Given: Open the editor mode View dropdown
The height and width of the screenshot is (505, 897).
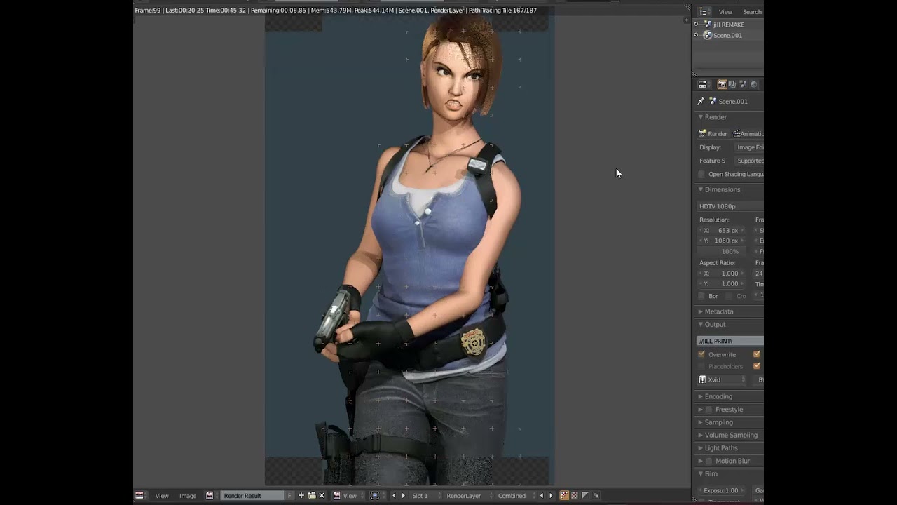Looking at the screenshot, I should 349,496.
